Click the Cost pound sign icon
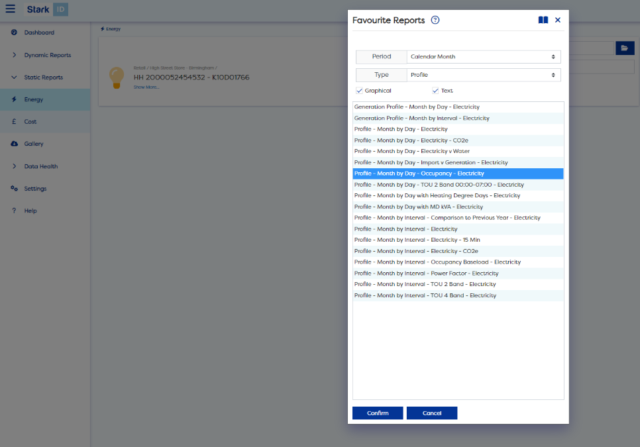Image resolution: width=640 pixels, height=447 pixels. point(15,122)
